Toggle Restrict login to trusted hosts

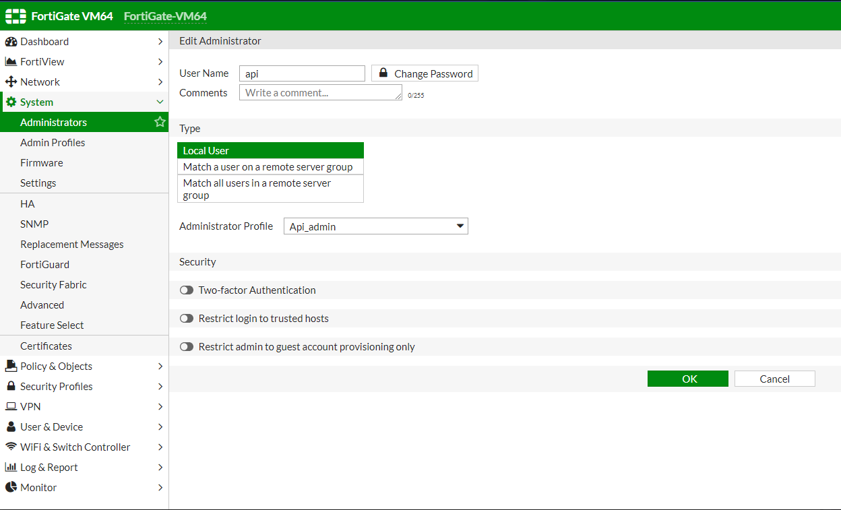pos(187,319)
